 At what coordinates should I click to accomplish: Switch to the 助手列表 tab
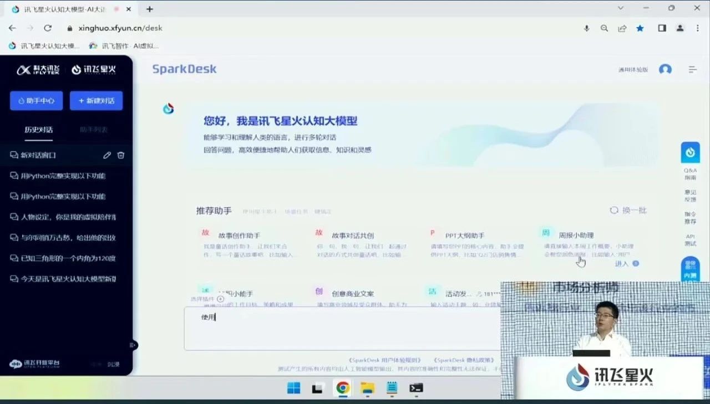click(x=94, y=130)
